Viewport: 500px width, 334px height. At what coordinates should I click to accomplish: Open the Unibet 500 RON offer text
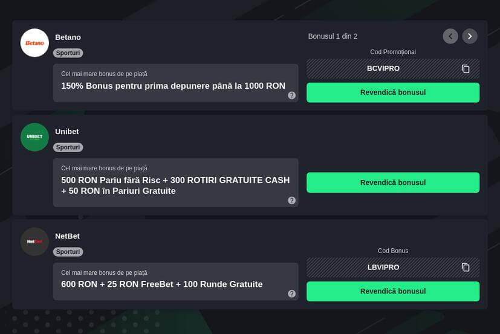click(x=175, y=185)
